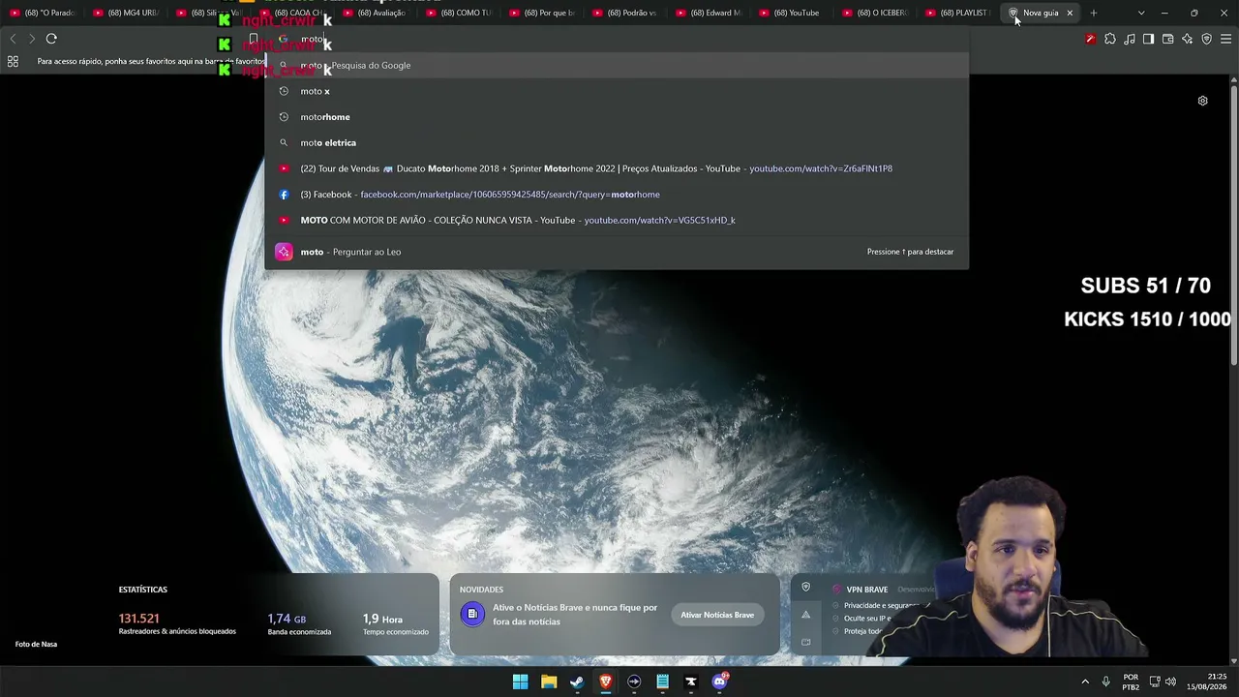Select the Brave Talk camera widget icon

pyautogui.click(x=805, y=642)
